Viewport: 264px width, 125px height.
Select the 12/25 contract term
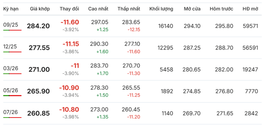tap(10, 46)
